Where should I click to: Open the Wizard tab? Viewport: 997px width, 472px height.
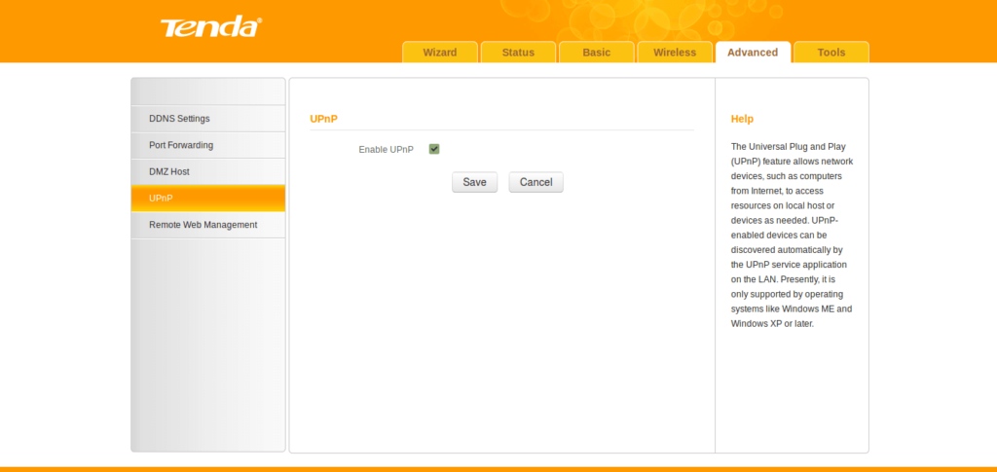click(440, 53)
